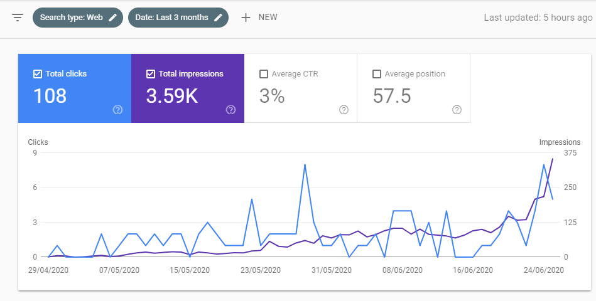Open the Date: Last 3 months chip
This screenshot has height=301, width=596.
click(178, 18)
